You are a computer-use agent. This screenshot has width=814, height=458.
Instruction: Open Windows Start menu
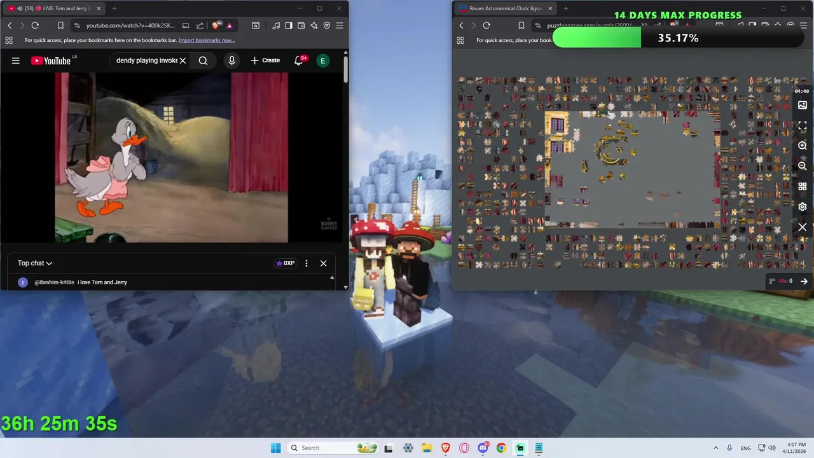tap(275, 448)
